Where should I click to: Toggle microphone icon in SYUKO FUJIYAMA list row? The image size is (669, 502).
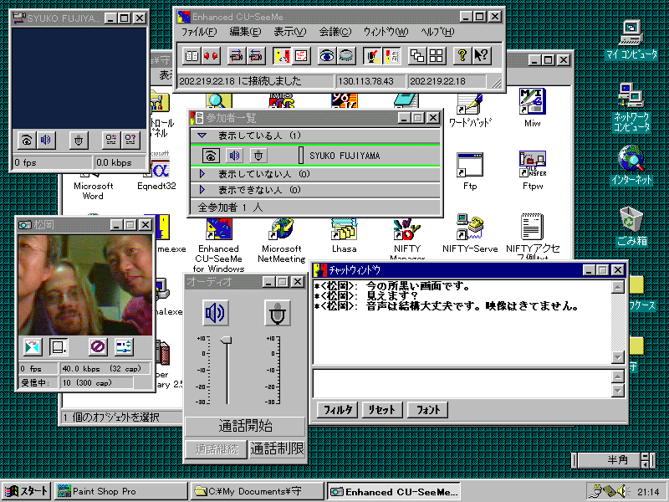[x=258, y=156]
